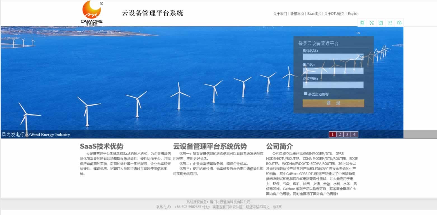The width and height of the screenshot is (437, 215).
Task: Open the Saas模式 menu link
Action: pyautogui.click(x=314, y=14)
